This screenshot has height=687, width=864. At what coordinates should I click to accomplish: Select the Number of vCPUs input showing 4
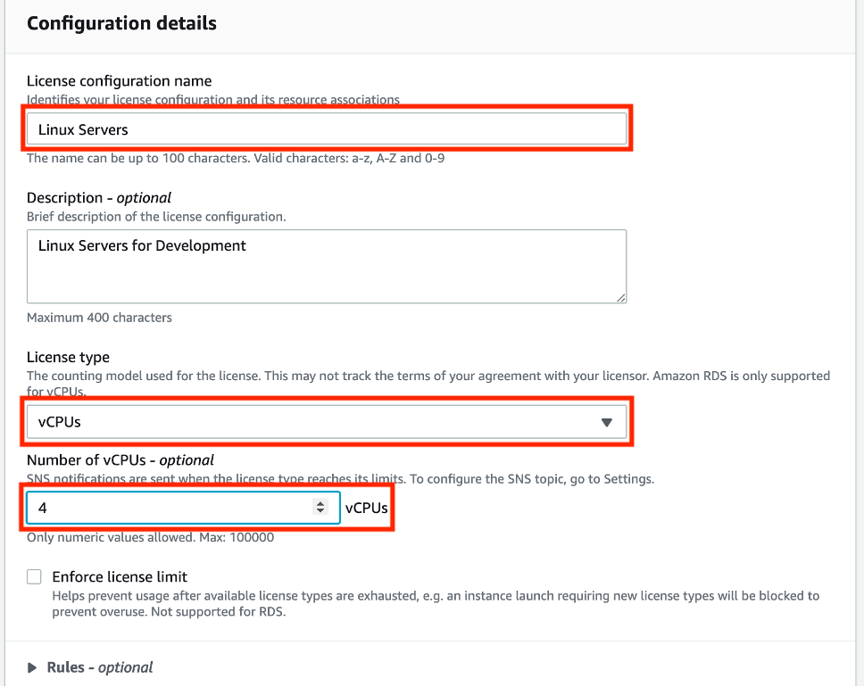pyautogui.click(x=179, y=507)
